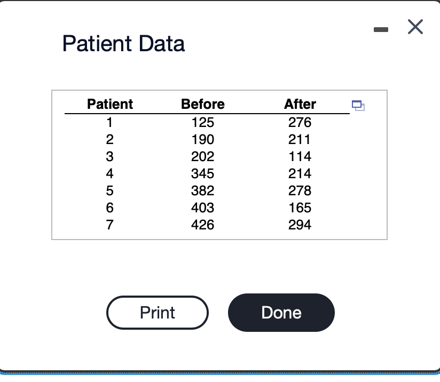
Task: Select the Before column header
Action: click(x=203, y=104)
